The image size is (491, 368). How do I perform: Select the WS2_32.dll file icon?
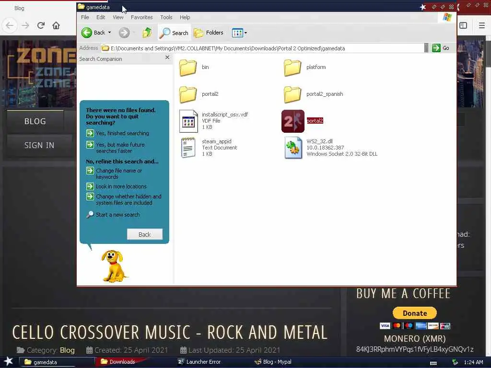[293, 149]
